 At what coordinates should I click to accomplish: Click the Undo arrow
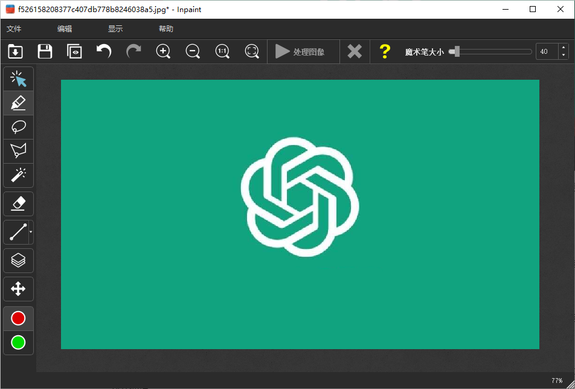tap(104, 52)
